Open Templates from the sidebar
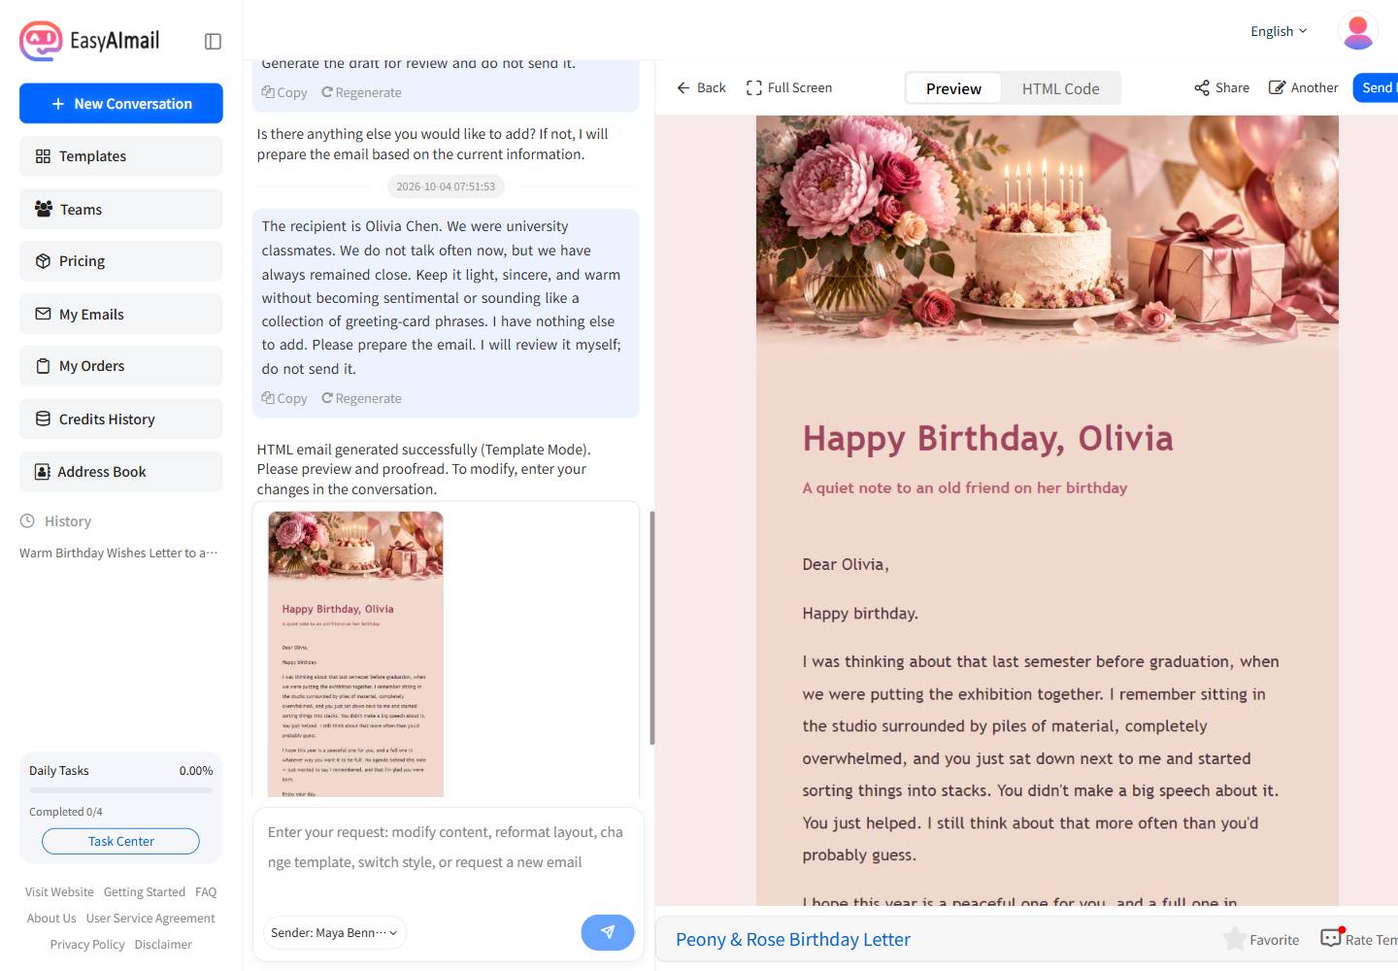Image resolution: width=1398 pixels, height=971 pixels. point(121,156)
